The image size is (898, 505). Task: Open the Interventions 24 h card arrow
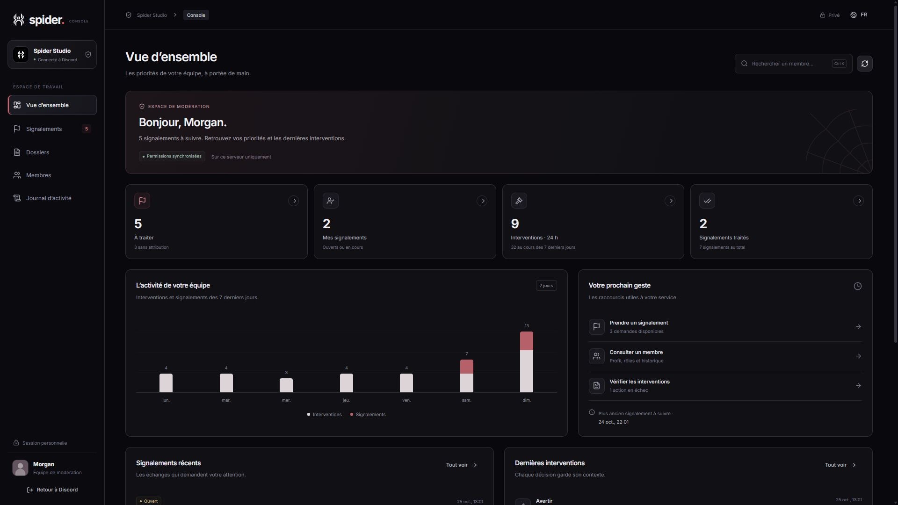coord(670,201)
